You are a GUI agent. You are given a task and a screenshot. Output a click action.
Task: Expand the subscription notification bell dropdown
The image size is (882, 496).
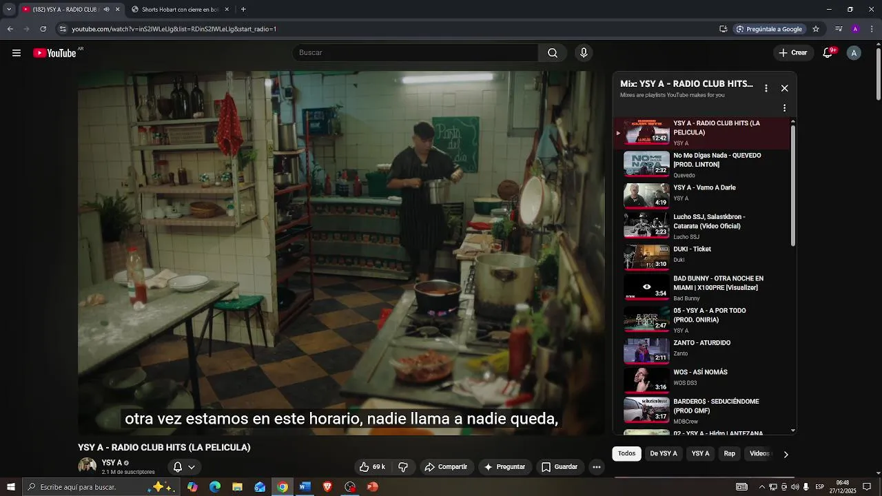tap(184, 467)
